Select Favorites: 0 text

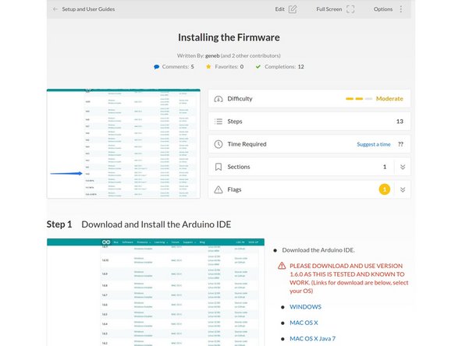tap(229, 66)
